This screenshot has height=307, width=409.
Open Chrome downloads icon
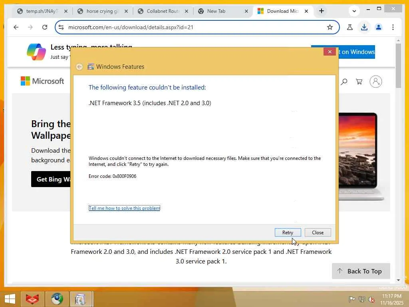tap(364, 27)
